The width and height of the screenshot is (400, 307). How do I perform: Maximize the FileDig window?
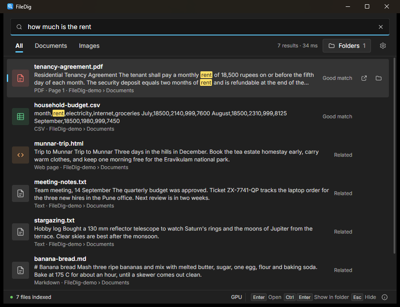[x=367, y=7]
